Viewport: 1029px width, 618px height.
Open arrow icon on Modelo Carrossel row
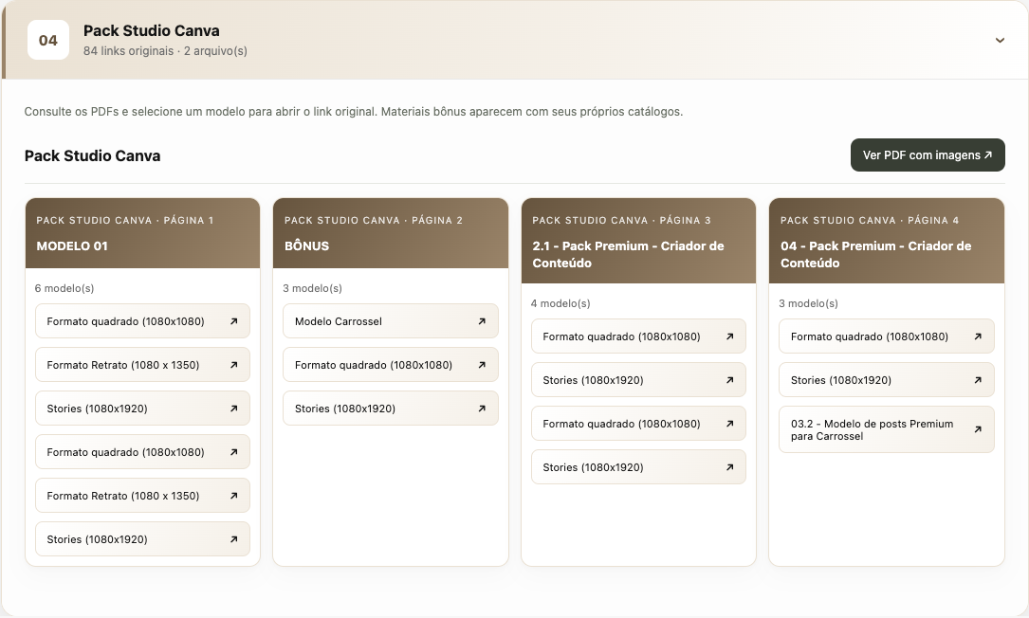coord(482,321)
